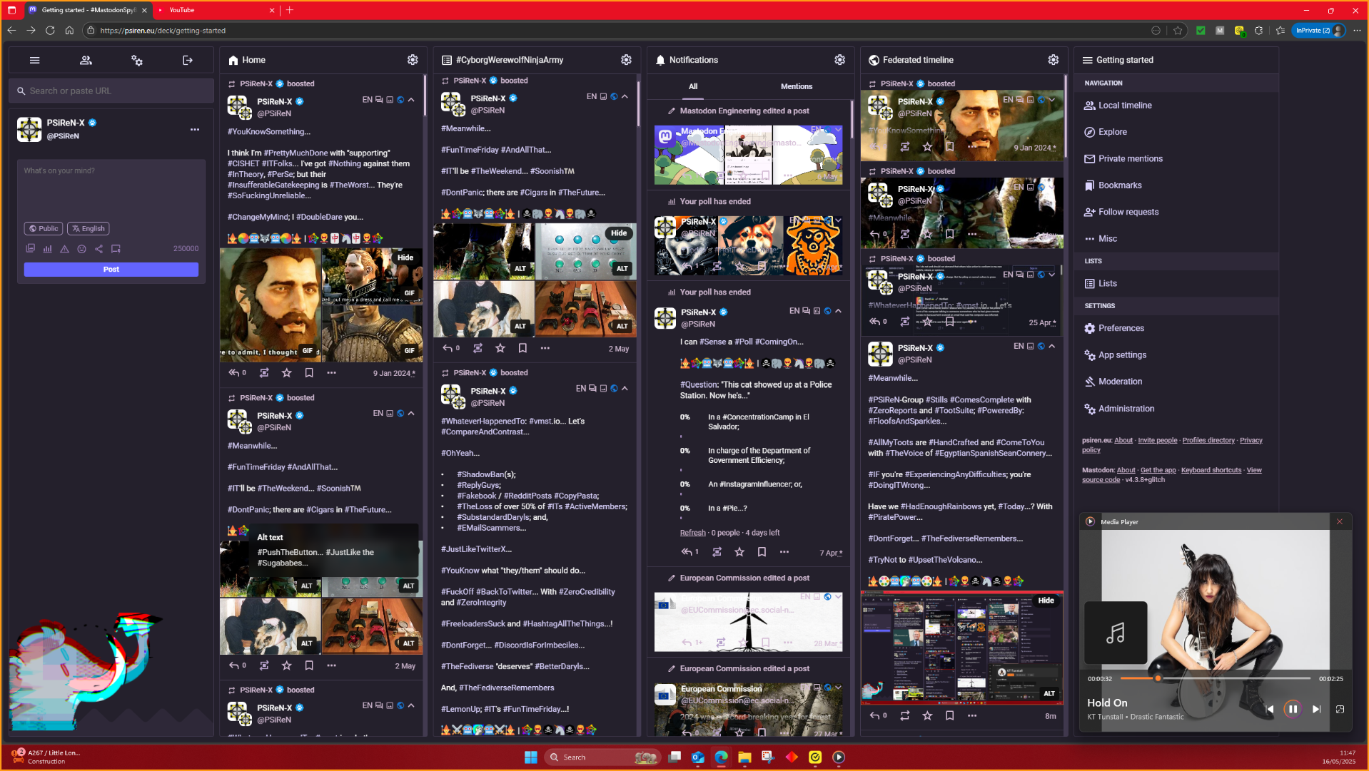1369x771 pixels.
Task: Bookmark the 2 May post in #CyborgWerewolfNinjaArmy
Action: [522, 349]
